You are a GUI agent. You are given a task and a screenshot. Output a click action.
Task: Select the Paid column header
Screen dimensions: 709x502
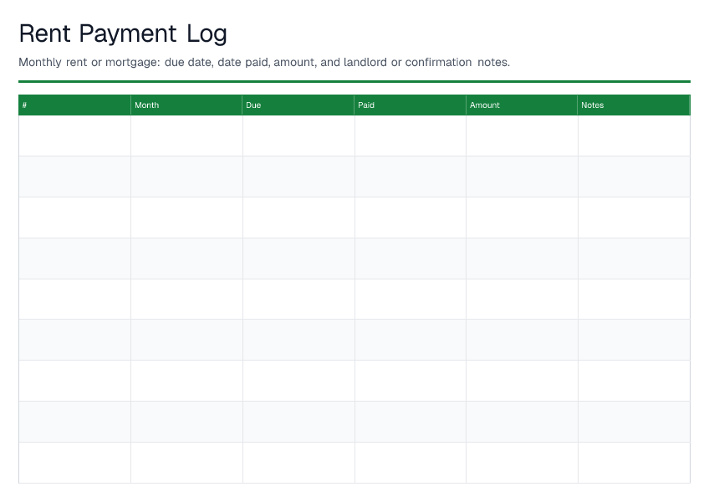click(410, 105)
